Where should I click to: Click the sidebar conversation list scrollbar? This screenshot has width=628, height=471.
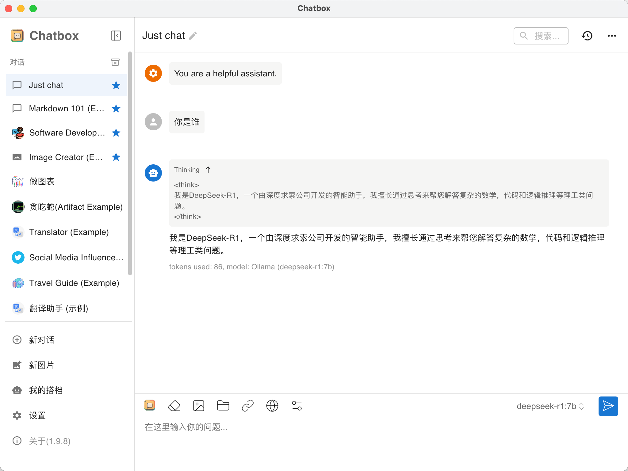point(130,163)
